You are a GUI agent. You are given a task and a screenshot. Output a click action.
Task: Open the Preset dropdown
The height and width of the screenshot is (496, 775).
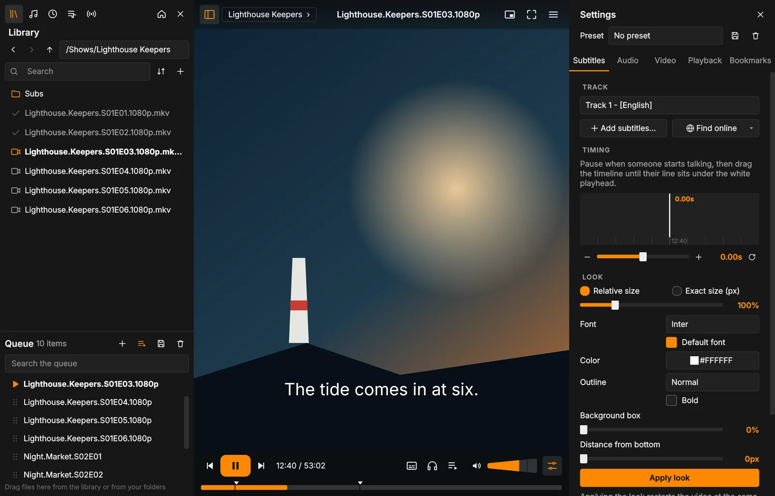tap(666, 36)
